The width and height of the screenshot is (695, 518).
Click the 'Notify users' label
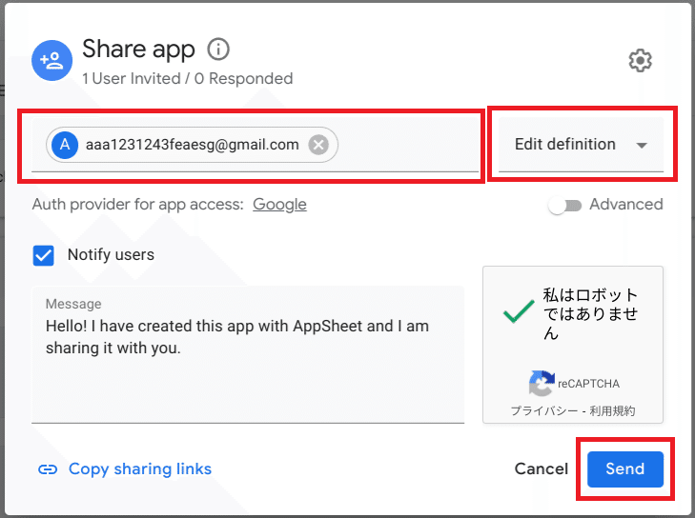111,254
